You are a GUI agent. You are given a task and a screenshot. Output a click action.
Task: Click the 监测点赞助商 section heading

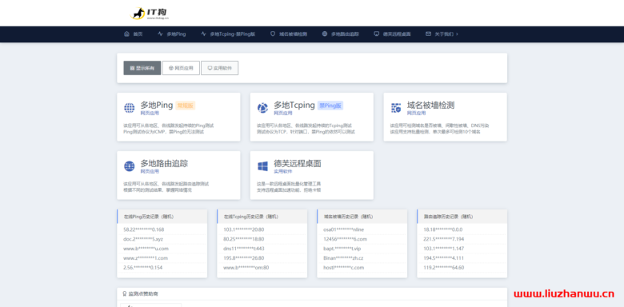[x=143, y=294]
